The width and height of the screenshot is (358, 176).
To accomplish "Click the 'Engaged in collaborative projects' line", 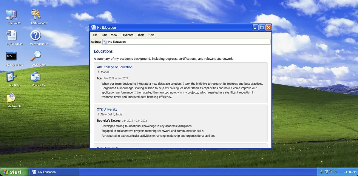I will [152, 131].
